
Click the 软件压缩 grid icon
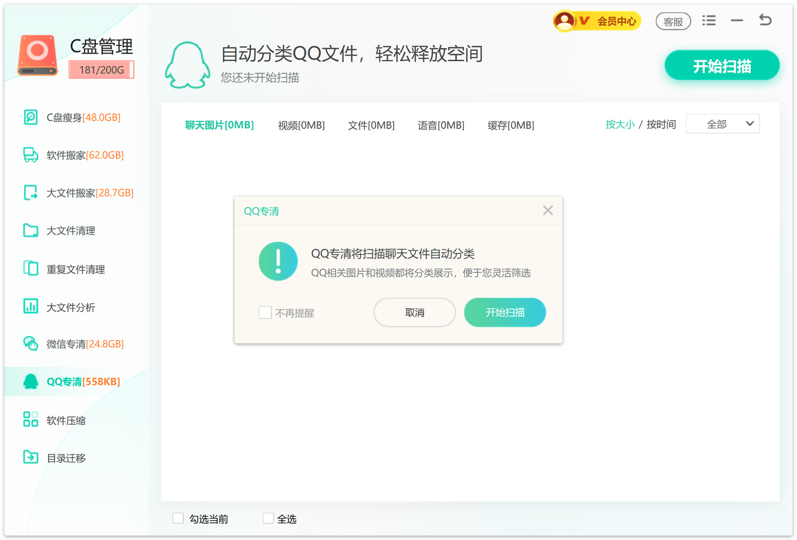31,420
